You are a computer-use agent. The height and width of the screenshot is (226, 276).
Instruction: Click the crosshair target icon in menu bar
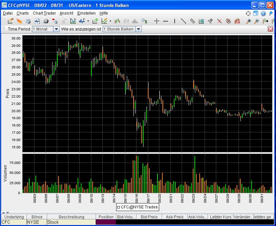(x=248, y=13)
